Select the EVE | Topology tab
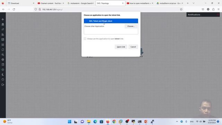 coord(110,3)
